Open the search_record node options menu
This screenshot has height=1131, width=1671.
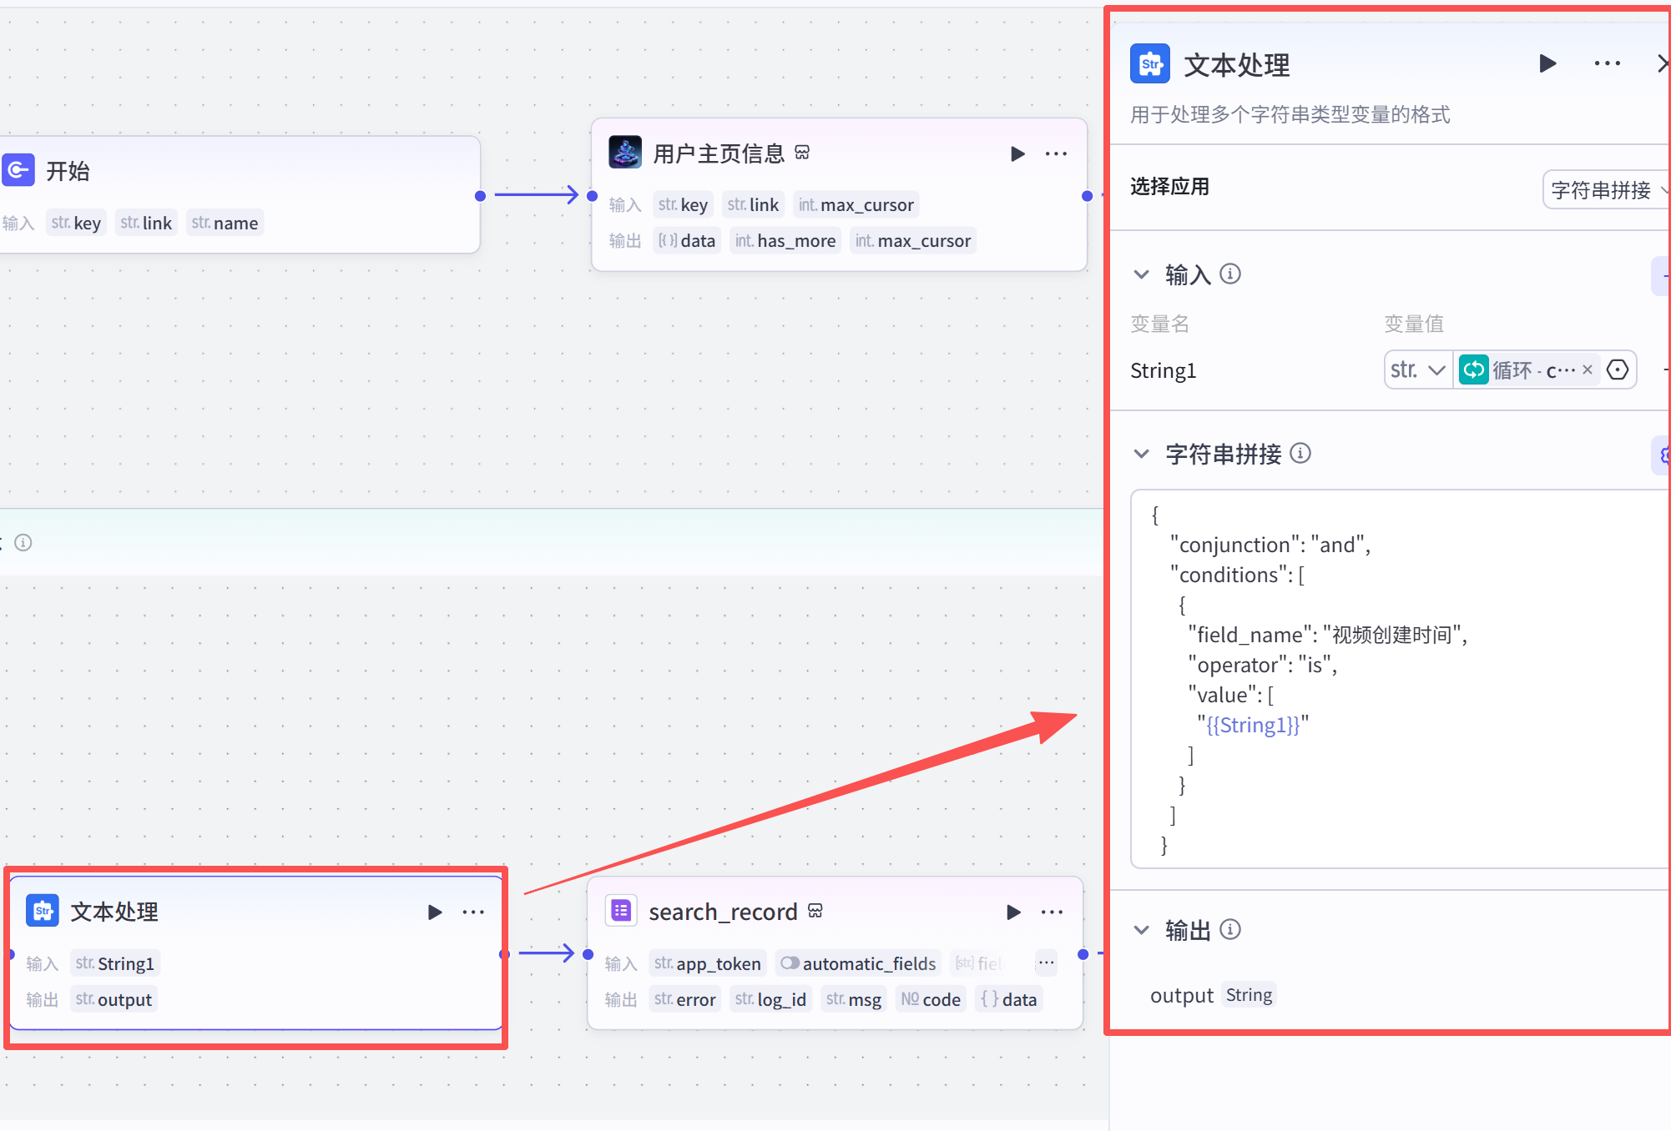[x=1052, y=912]
